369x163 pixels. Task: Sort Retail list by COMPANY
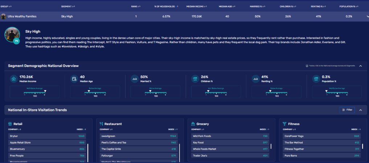pos(15,129)
